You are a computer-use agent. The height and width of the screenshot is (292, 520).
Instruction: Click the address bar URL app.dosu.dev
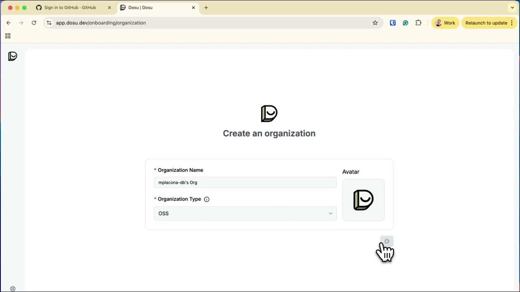tap(101, 23)
